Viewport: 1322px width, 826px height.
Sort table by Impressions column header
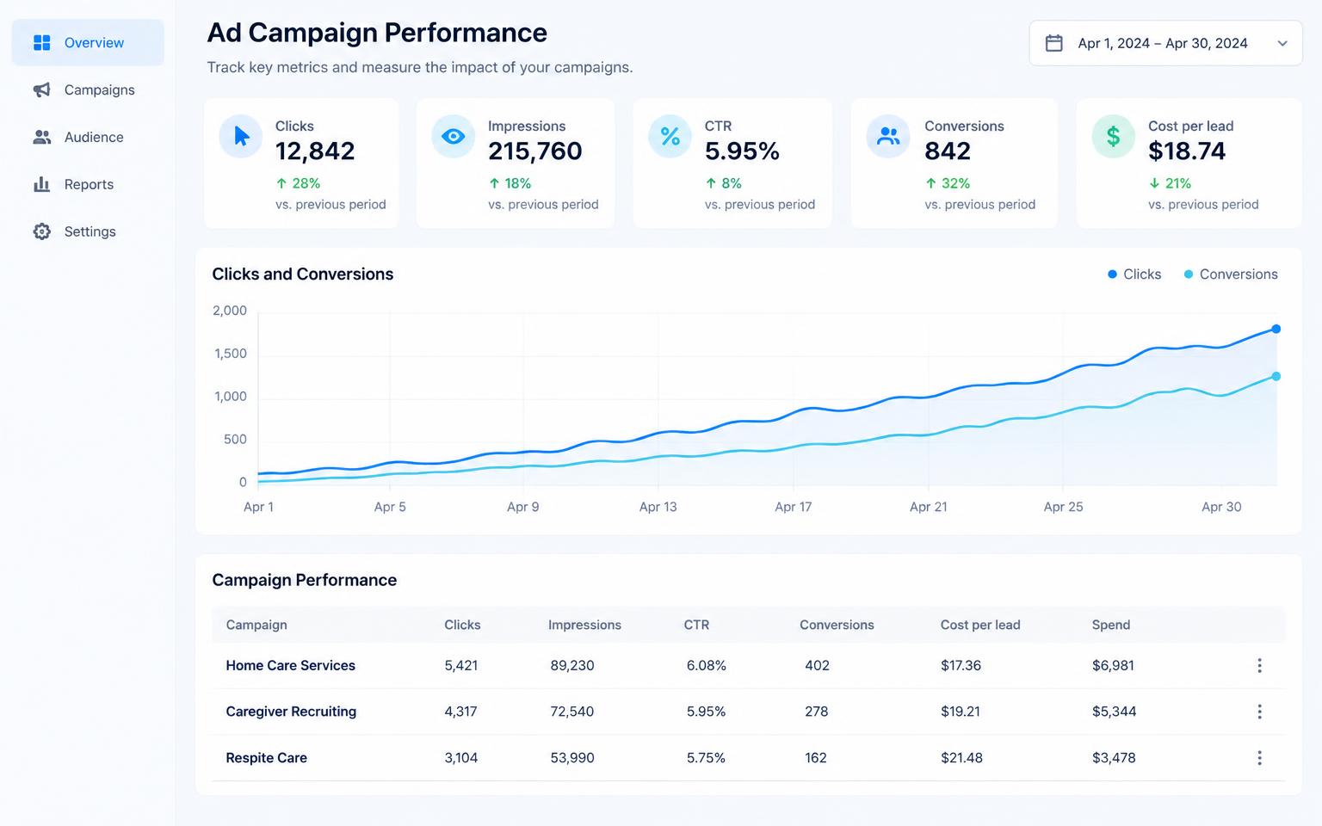[584, 626]
